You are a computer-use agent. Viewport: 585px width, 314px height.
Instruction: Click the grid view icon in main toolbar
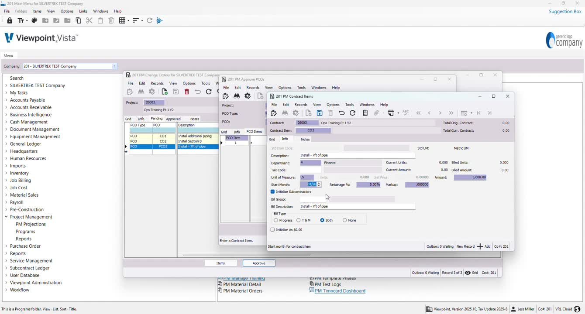[x=122, y=20]
